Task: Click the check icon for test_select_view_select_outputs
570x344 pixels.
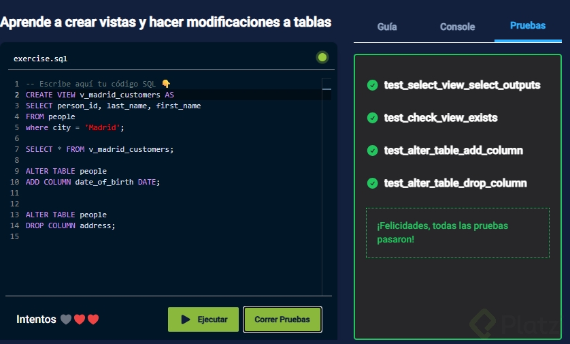Action: coord(372,85)
